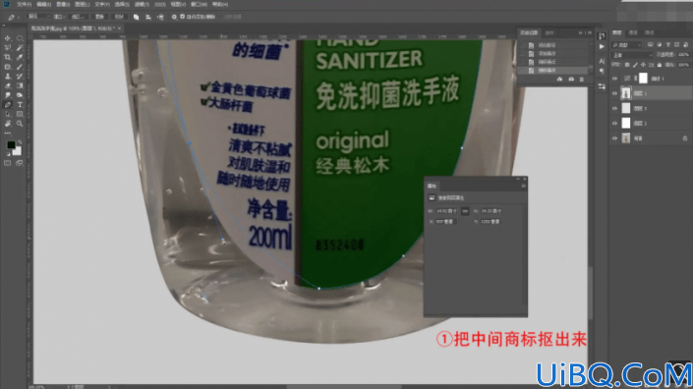Hide the 背景 background layer

[614, 139]
